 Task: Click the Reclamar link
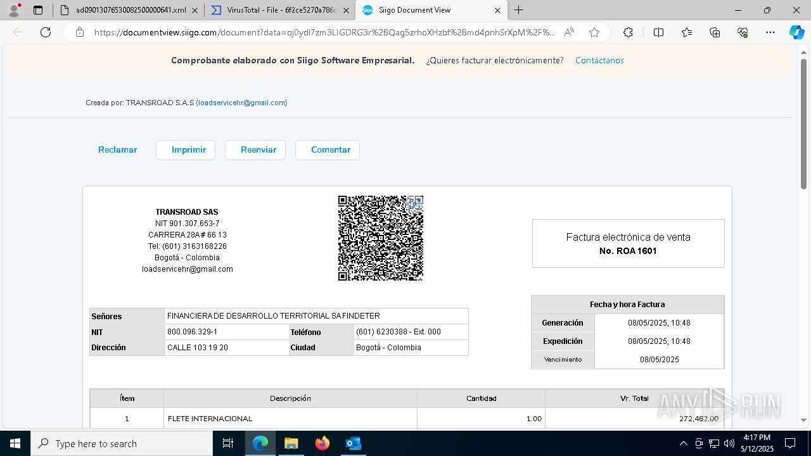[x=117, y=150]
